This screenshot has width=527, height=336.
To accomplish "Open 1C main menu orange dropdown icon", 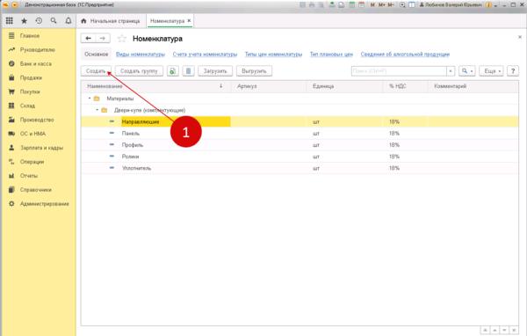I will (15, 4).
